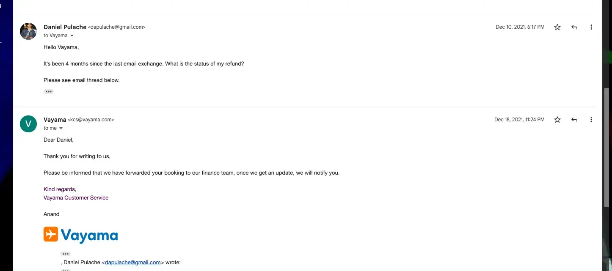Click the Dec 18, 2021 timestamp

(x=519, y=120)
